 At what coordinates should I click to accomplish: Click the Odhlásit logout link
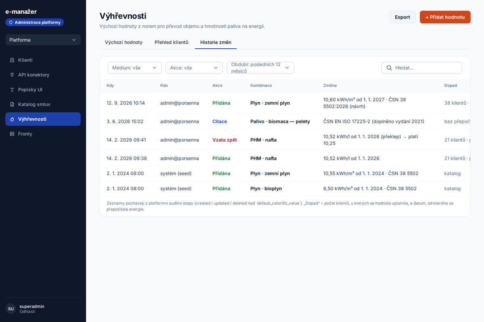(27, 312)
